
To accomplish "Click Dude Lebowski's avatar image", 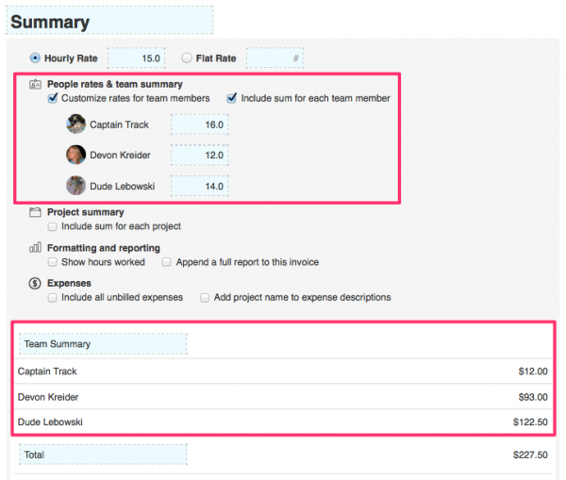I will point(76,186).
